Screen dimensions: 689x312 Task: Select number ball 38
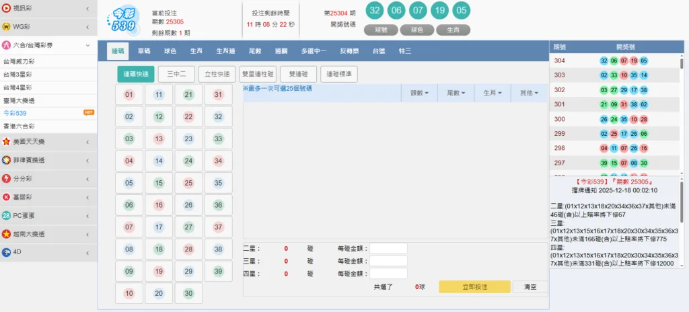(x=219, y=249)
